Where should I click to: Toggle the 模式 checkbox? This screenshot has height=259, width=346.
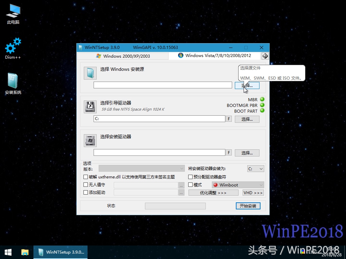[190, 184]
